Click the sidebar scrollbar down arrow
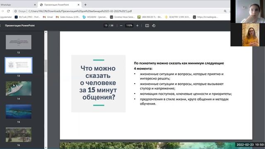This screenshot has height=149, width=265. pyautogui.click(x=46, y=147)
